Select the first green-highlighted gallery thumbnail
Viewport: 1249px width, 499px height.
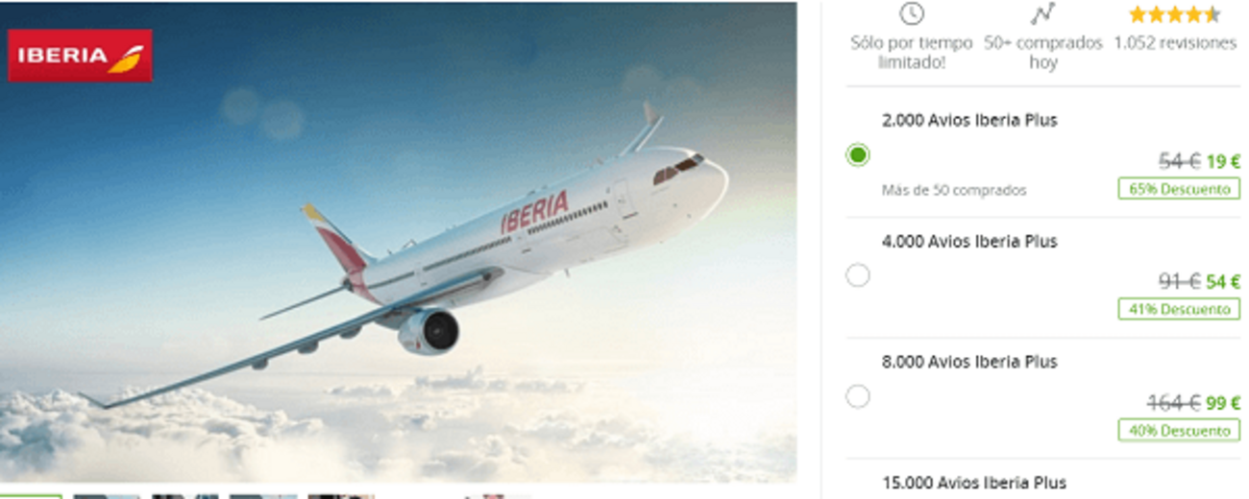tap(31, 496)
